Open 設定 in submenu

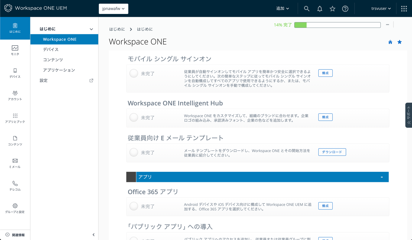(x=44, y=81)
